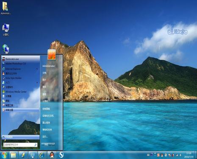Click the QQ2009 penguin icon in the Start menu
Image resolution: width=197 pixels, height=159 pixels.
[x=3, y=73]
